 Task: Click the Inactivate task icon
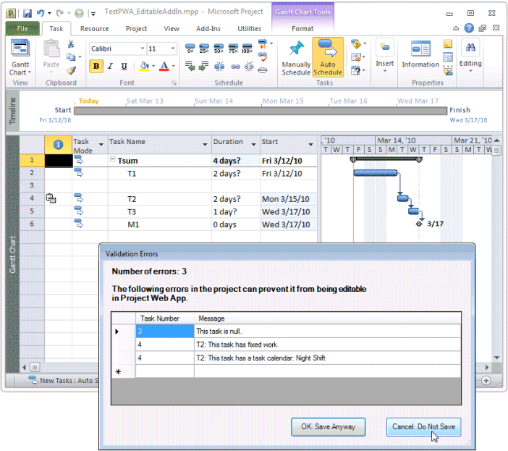pos(263,70)
